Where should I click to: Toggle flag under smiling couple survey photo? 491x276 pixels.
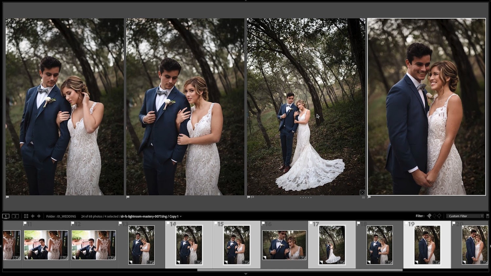click(369, 197)
